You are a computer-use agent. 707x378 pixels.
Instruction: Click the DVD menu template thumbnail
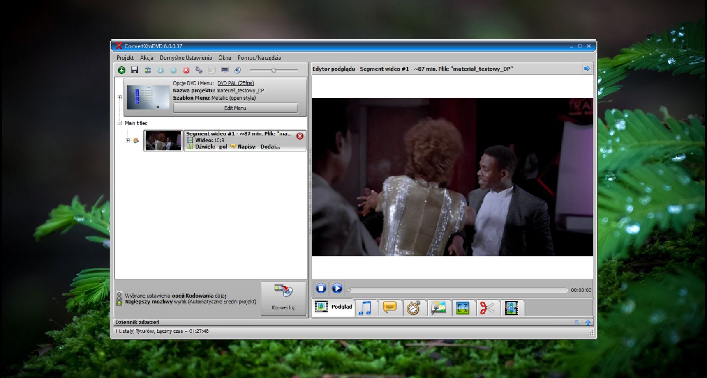148,97
